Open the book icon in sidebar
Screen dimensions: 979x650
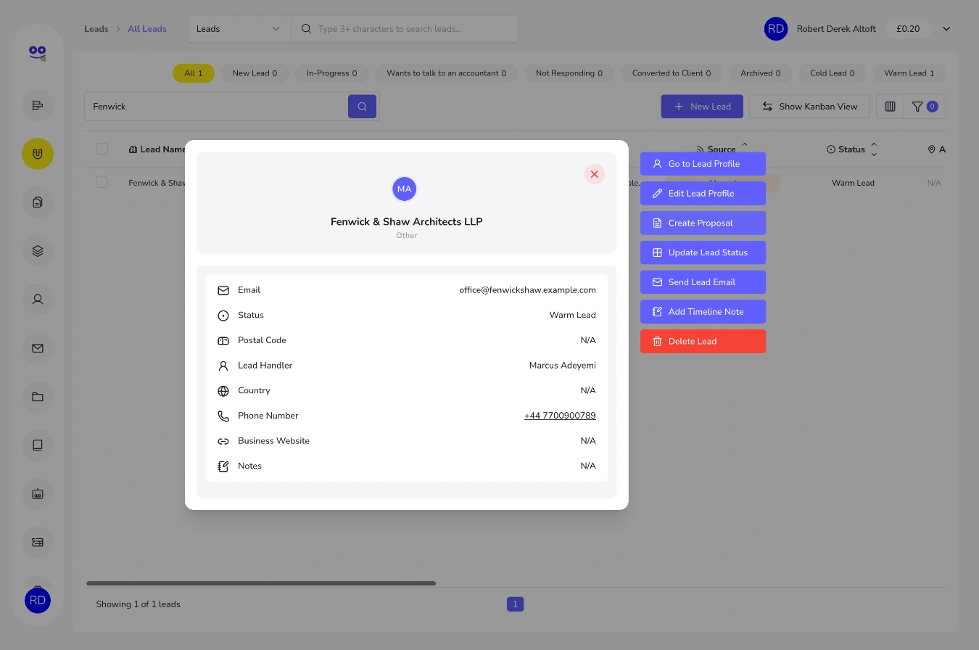point(38,445)
